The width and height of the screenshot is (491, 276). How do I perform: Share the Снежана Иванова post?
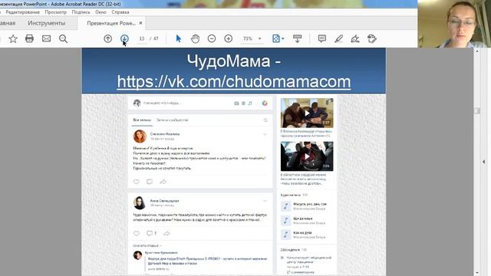coord(163,182)
